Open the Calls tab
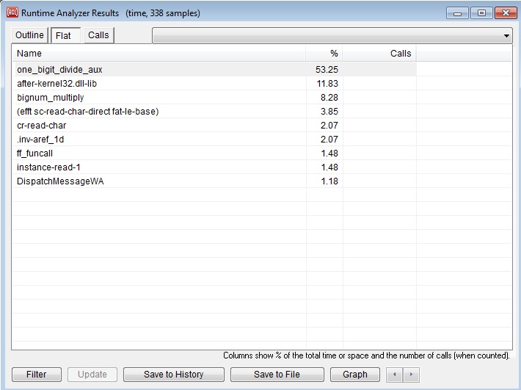This screenshot has height=390, width=521. pyautogui.click(x=98, y=35)
